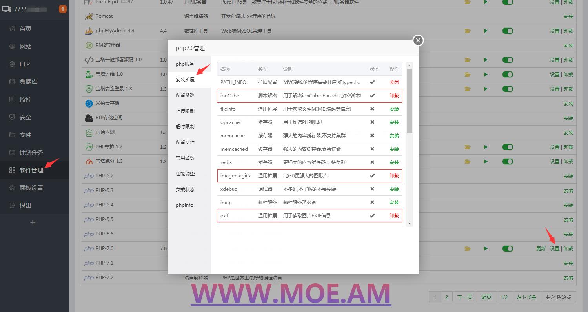Close the php7.0管理 dialog
Screen dimensions: 588x312
pos(418,40)
